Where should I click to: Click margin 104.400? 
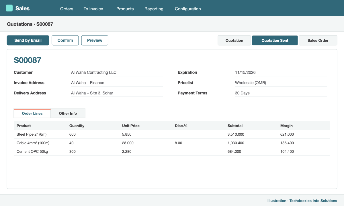(x=287, y=151)
